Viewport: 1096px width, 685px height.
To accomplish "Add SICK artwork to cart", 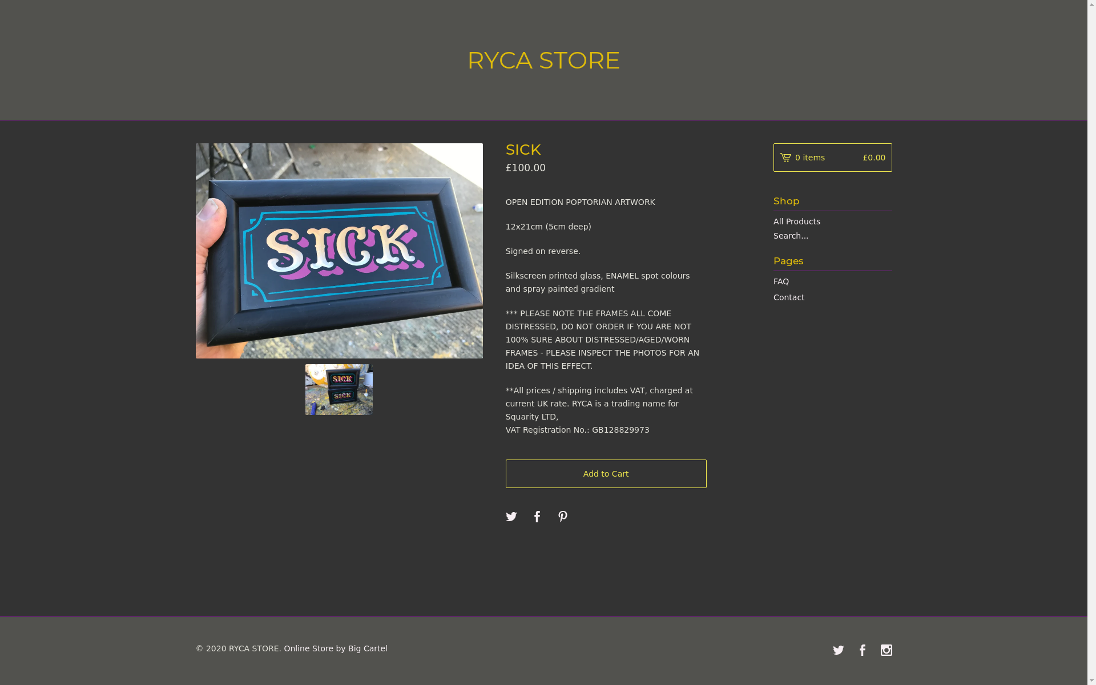I will (606, 474).
